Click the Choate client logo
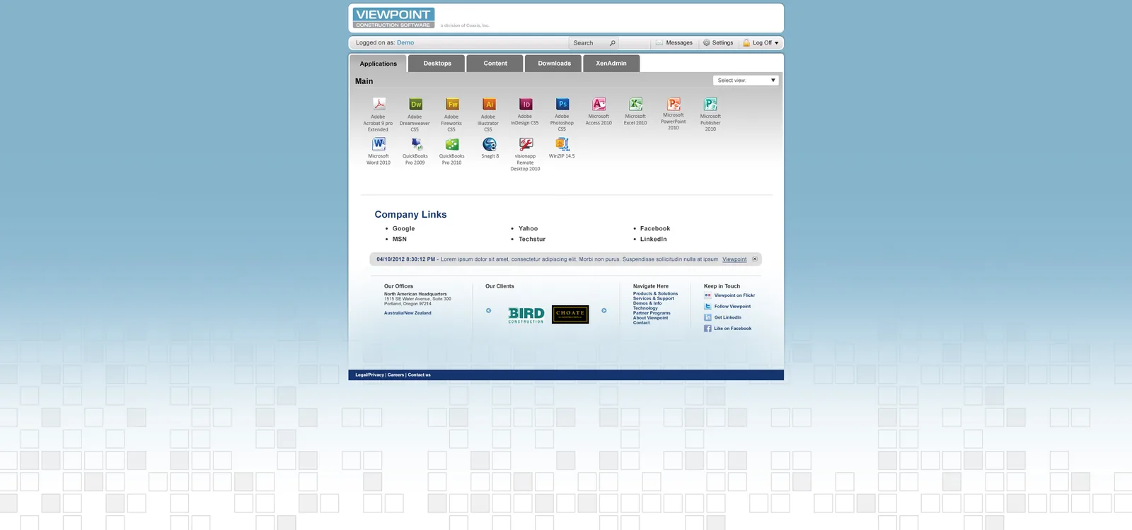The image size is (1132, 530). point(570,314)
